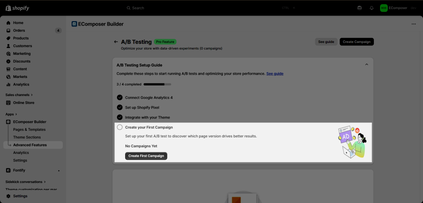The image size is (423, 203).
Task: Select the Create your First Campaign circle
Action: (x=119, y=127)
